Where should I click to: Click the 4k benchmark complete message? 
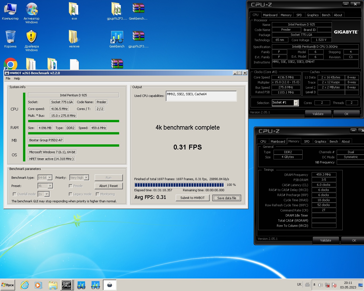point(188,128)
